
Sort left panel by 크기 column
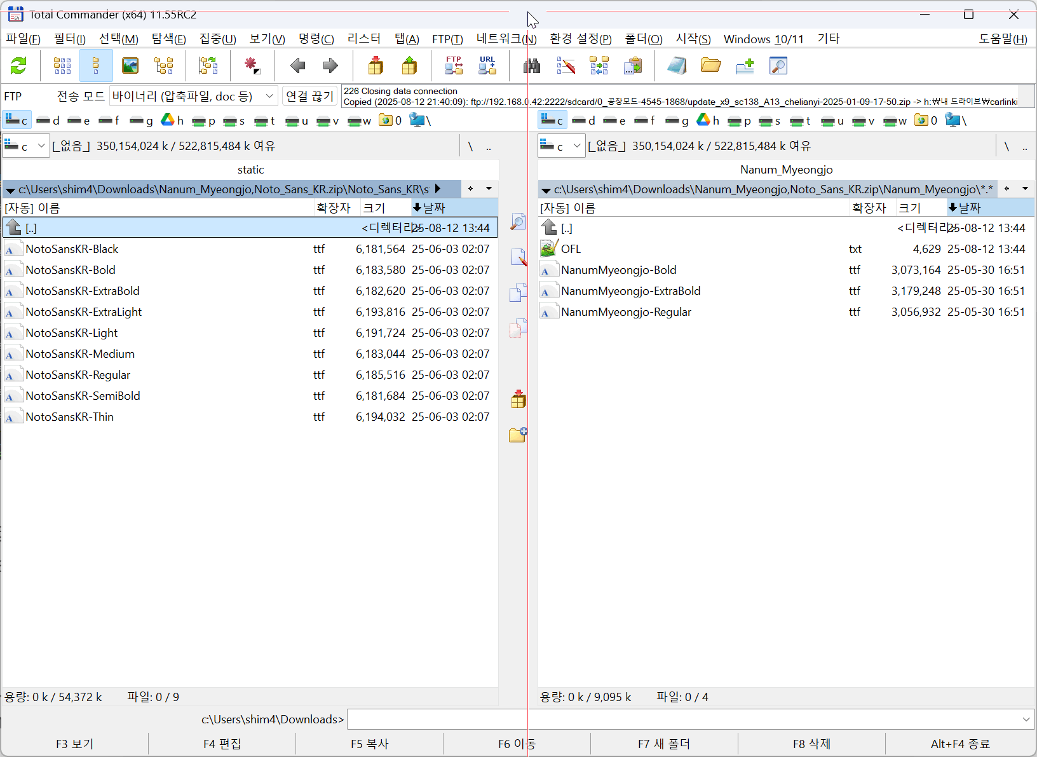[x=385, y=208]
